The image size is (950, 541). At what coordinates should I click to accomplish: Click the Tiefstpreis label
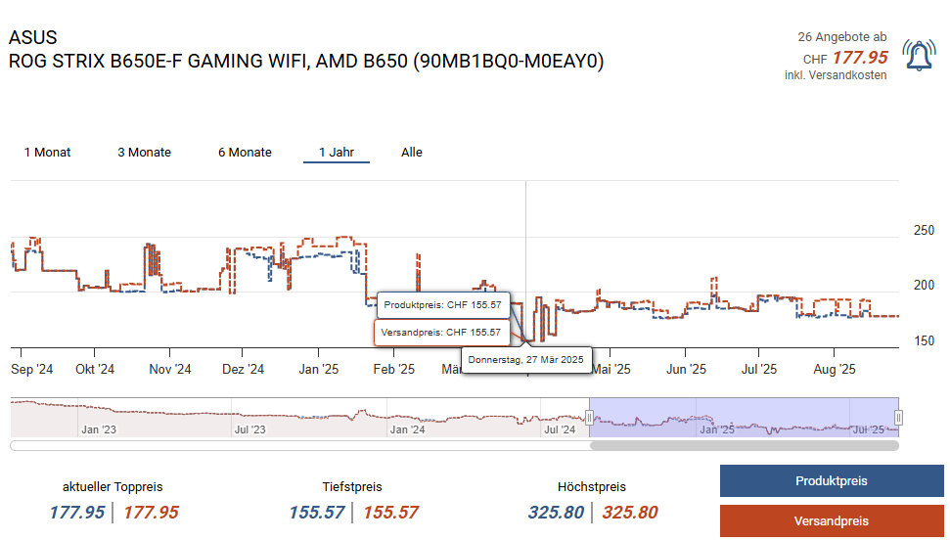point(352,487)
